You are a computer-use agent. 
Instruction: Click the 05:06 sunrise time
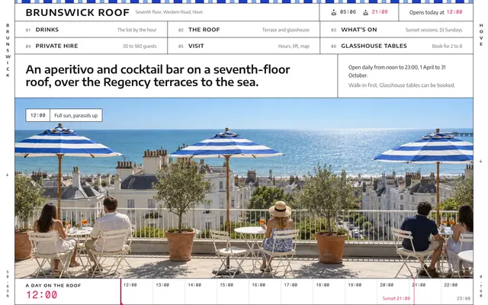coord(348,12)
